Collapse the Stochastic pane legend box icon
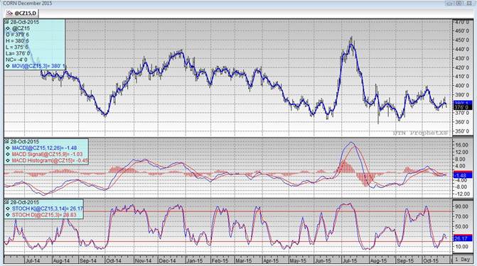 6,202
